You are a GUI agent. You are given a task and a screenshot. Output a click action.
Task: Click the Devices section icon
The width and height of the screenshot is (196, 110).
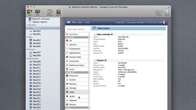coord(67,105)
